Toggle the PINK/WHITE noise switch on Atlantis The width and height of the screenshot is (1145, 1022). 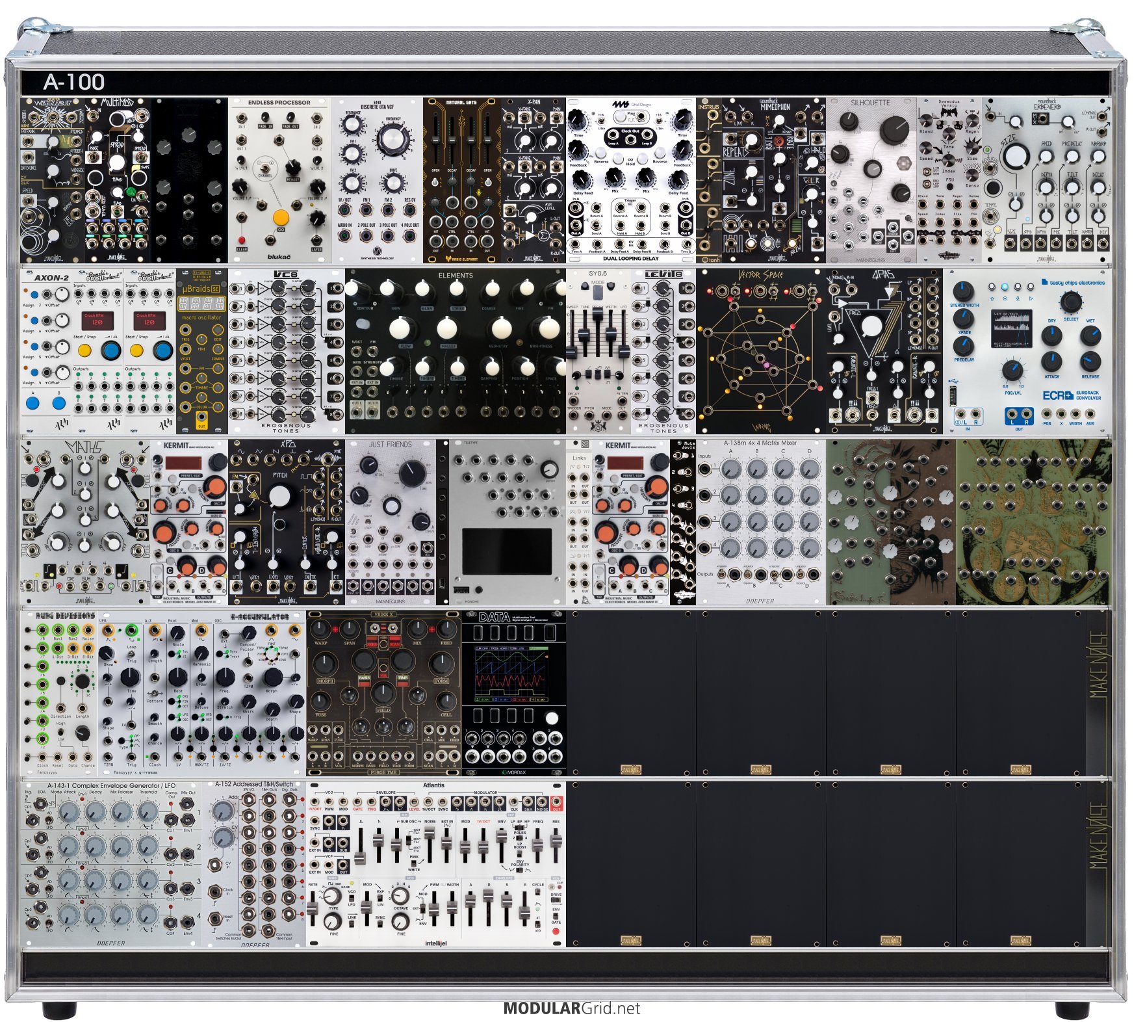(x=414, y=863)
